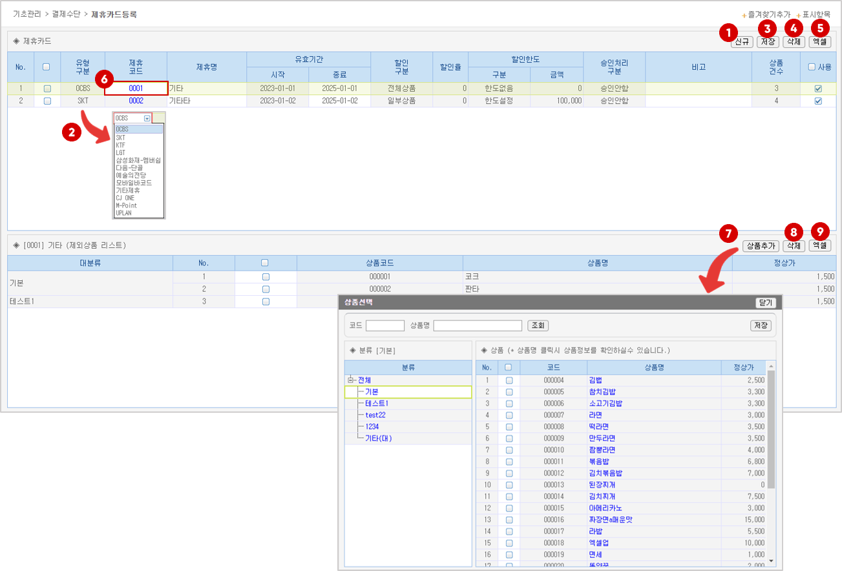Tick the checkbox next to 김밥
Image resolution: width=842 pixels, height=571 pixels.
(x=509, y=380)
